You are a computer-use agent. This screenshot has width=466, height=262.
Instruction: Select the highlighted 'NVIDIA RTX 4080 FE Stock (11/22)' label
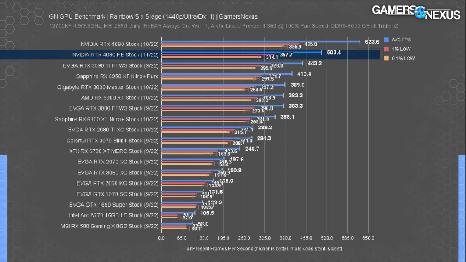[116, 55]
